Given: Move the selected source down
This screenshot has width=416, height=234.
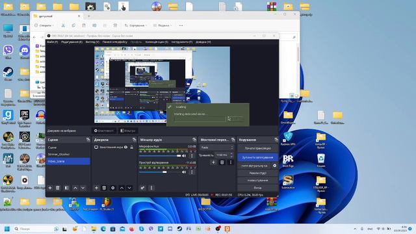Looking at the screenshot, I should coord(129,188).
